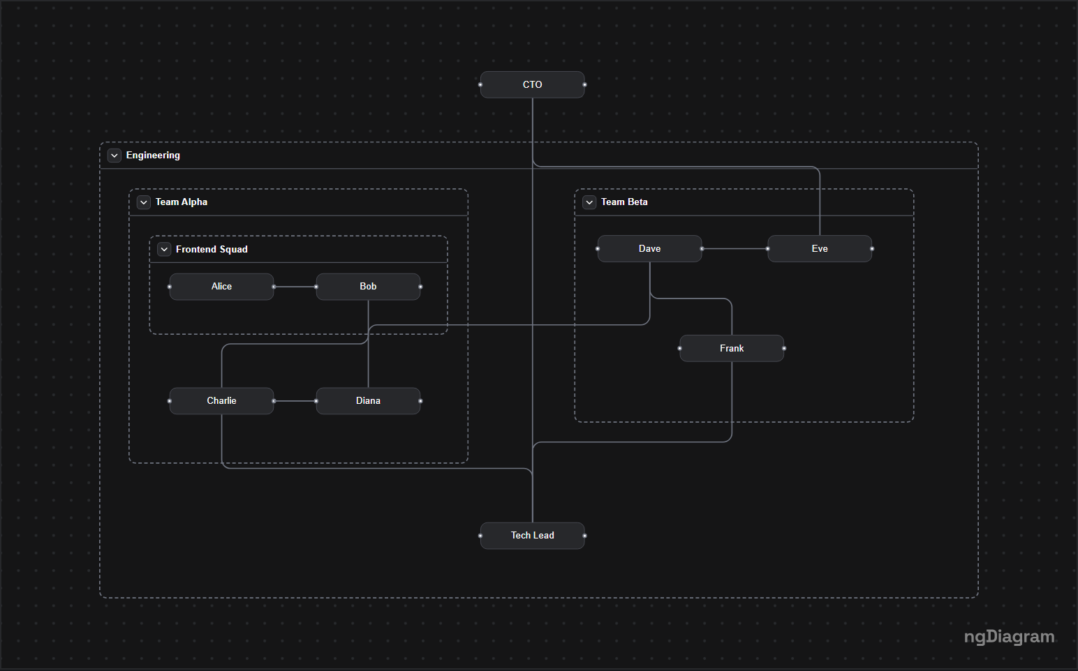Click the right port of Eve node
The width and height of the screenshot is (1078, 671).
(872, 249)
